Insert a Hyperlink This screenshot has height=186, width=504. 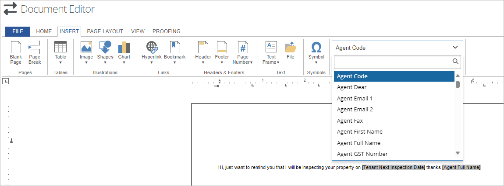151,53
